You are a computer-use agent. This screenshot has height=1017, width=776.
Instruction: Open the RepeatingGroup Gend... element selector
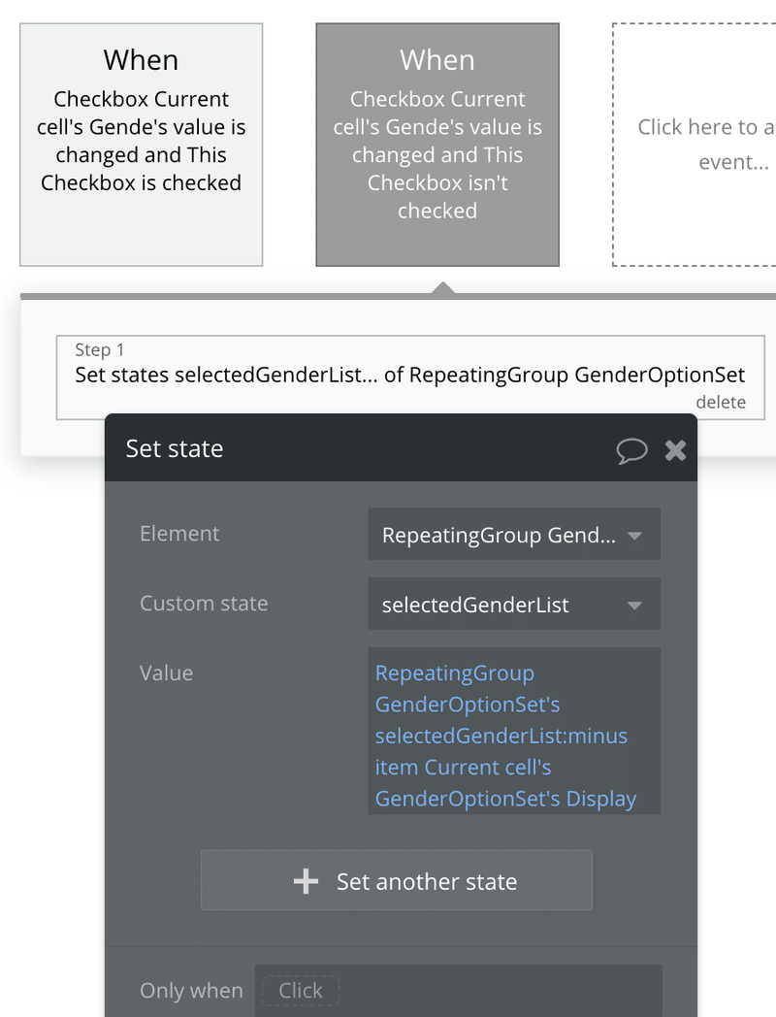(x=514, y=535)
